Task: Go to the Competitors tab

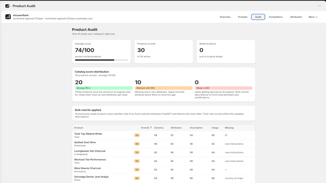Action: [275, 17]
